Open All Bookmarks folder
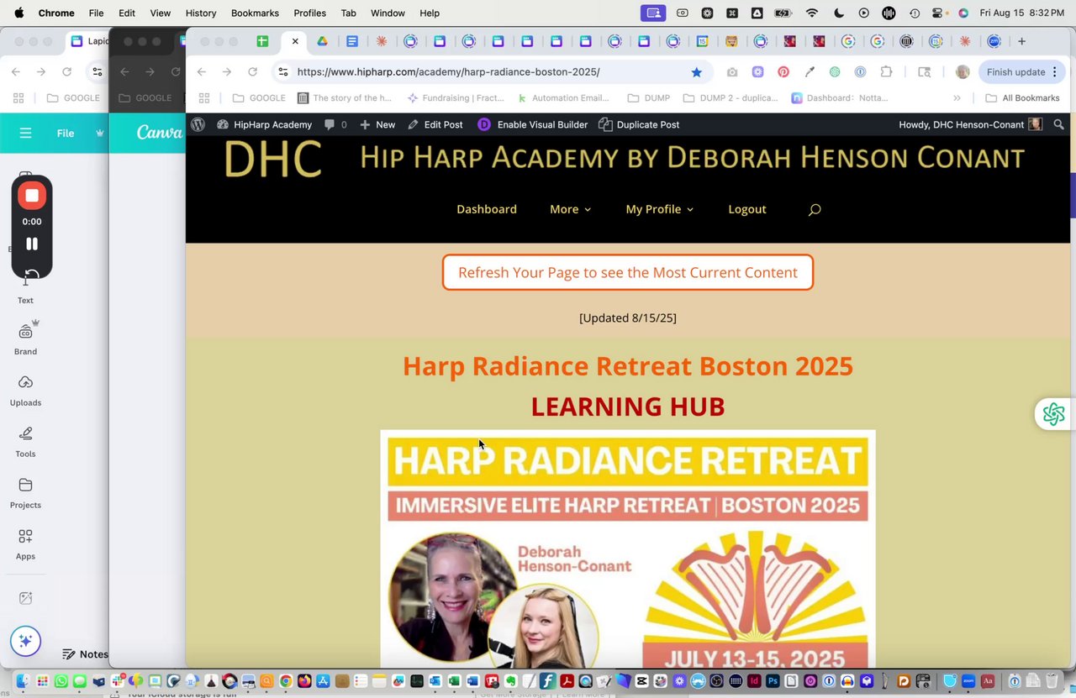1076x698 pixels. tap(1021, 98)
